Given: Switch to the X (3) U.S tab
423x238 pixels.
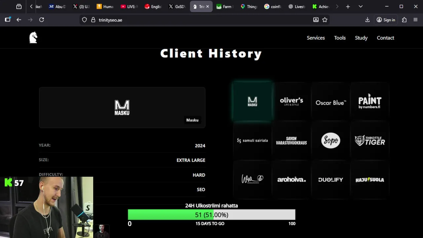Looking at the screenshot, I should [x=81, y=7].
